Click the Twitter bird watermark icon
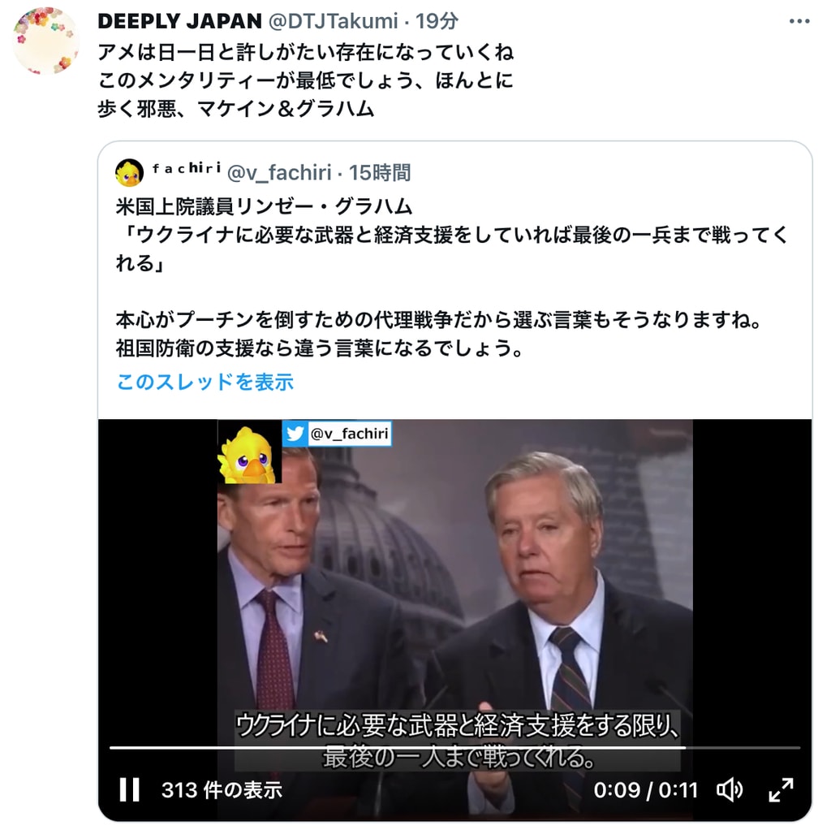 click(295, 434)
